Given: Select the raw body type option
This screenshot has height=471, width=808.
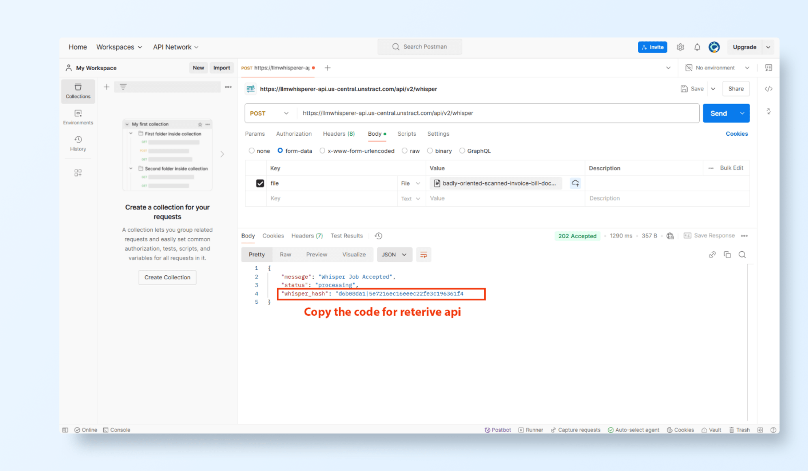Looking at the screenshot, I should point(405,151).
